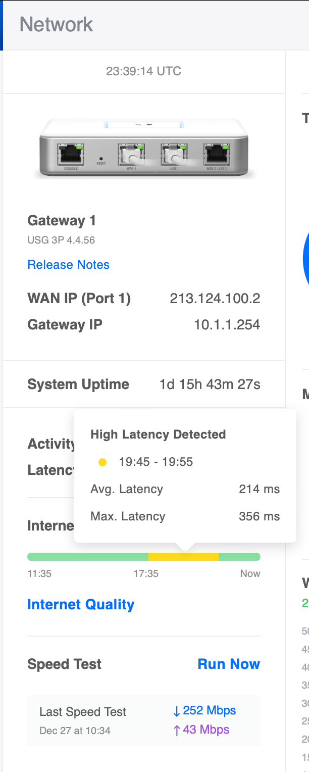
Task: Open the Internet Quality link
Action: [81, 605]
